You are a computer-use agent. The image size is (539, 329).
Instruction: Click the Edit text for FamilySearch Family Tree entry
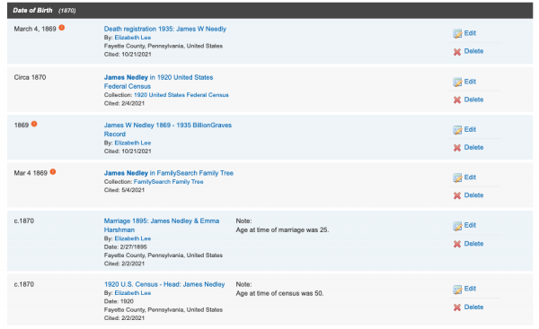tap(470, 177)
